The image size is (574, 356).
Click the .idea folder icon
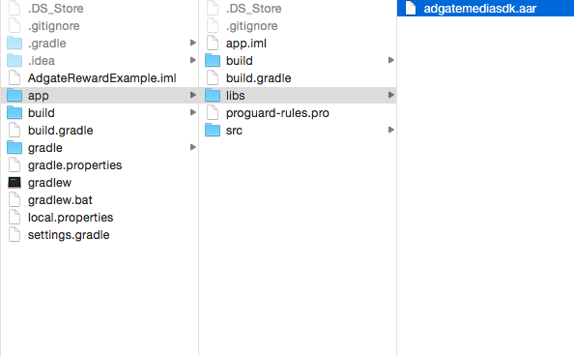[x=14, y=61]
